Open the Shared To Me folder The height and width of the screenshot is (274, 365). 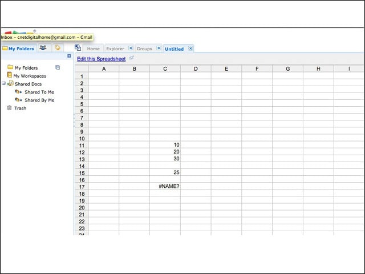tap(39, 92)
